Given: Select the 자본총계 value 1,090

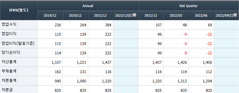Looking at the screenshot, I should (82, 81).
